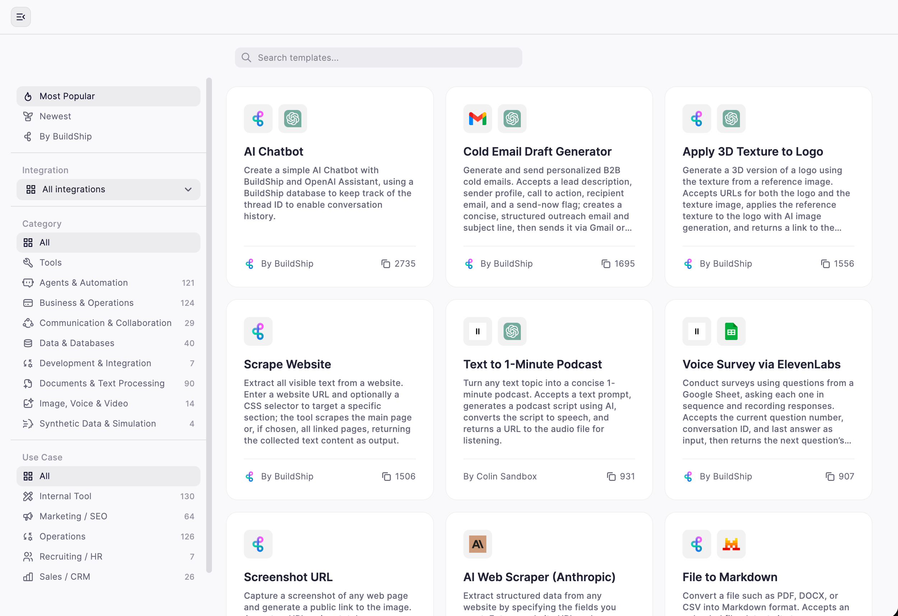898x616 pixels.
Task: Switch to Newest templates
Action: 108,116
